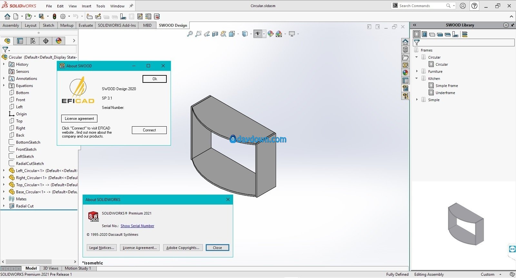516x278 pixels.
Task: Expand the Simple folder in SWOOD Library
Action: click(x=417, y=100)
